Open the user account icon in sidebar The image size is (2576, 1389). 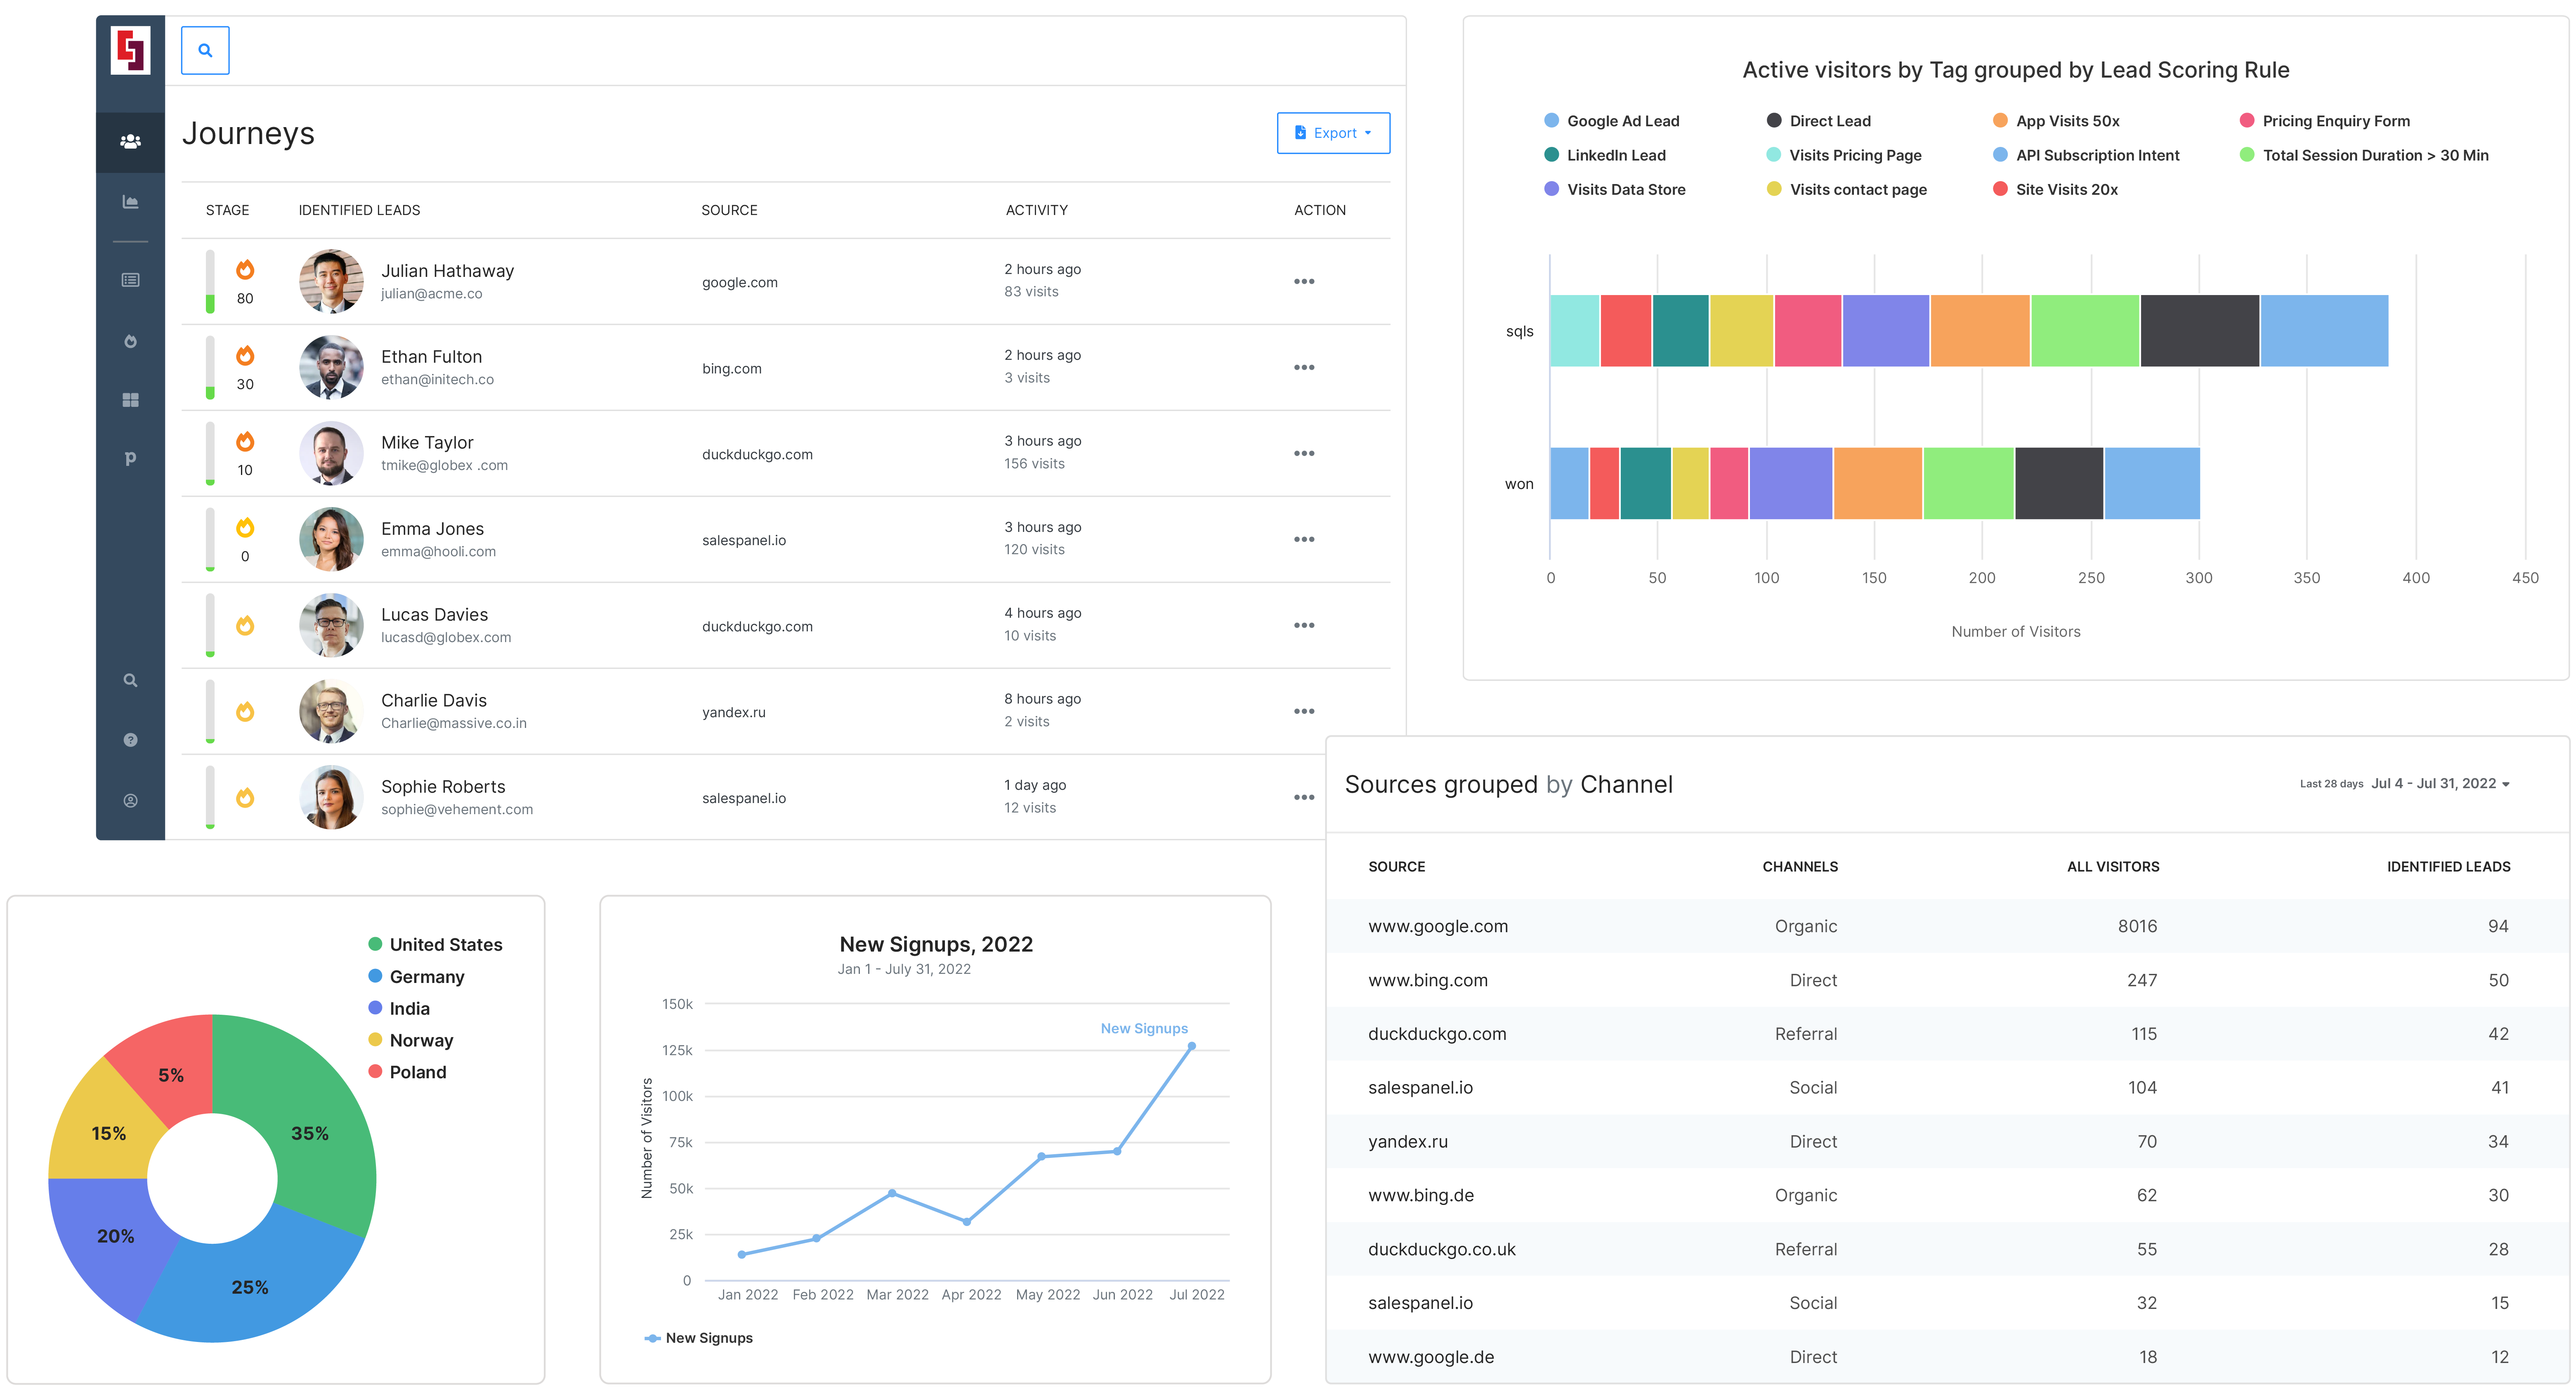pos(130,801)
